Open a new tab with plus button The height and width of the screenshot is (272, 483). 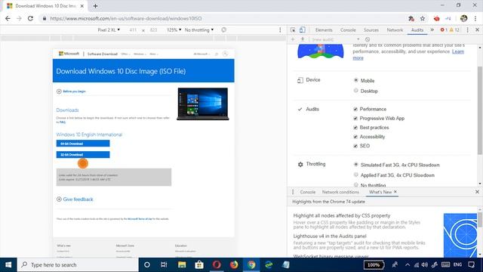(95, 6)
